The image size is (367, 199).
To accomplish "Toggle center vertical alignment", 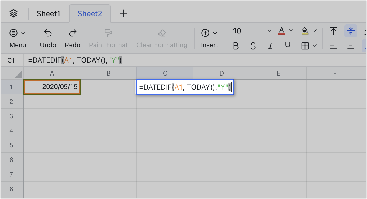I will pos(351,30).
